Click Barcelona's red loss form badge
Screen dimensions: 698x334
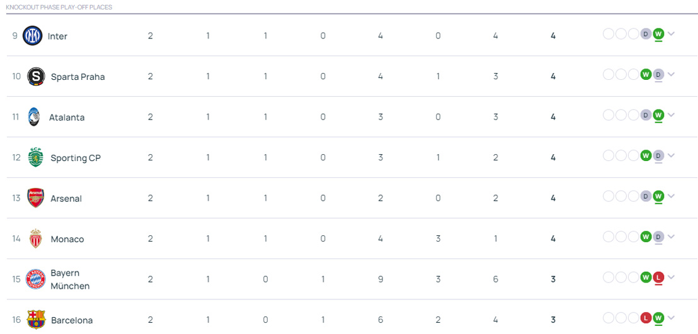(x=646, y=318)
